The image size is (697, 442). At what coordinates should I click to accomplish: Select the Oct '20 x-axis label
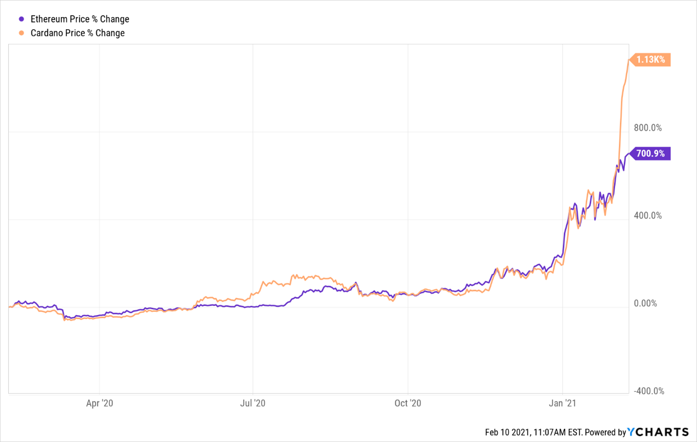(x=407, y=403)
